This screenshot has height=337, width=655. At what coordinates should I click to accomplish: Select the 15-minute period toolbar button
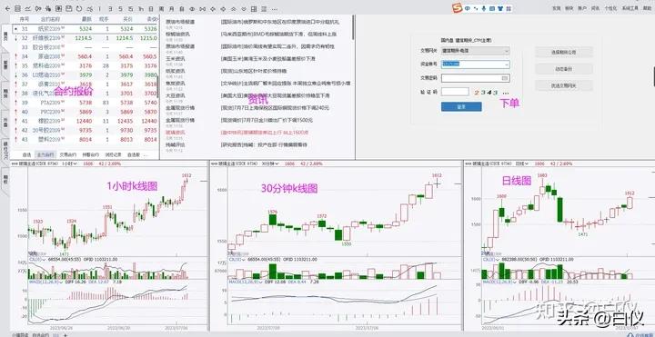(130, 9)
